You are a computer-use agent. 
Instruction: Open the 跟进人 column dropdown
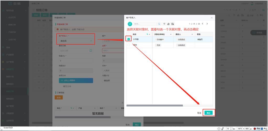(x=192, y=35)
